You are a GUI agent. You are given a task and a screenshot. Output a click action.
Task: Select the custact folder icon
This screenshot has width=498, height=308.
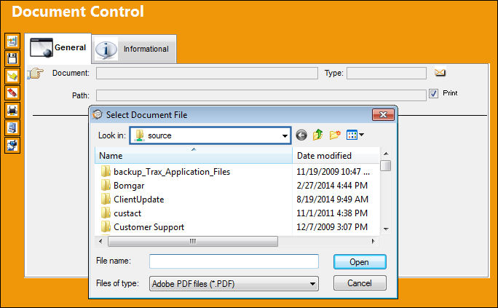[106, 213]
